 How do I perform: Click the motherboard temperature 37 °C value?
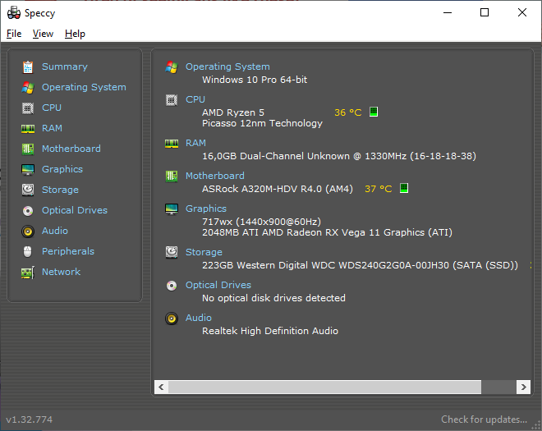click(x=378, y=189)
